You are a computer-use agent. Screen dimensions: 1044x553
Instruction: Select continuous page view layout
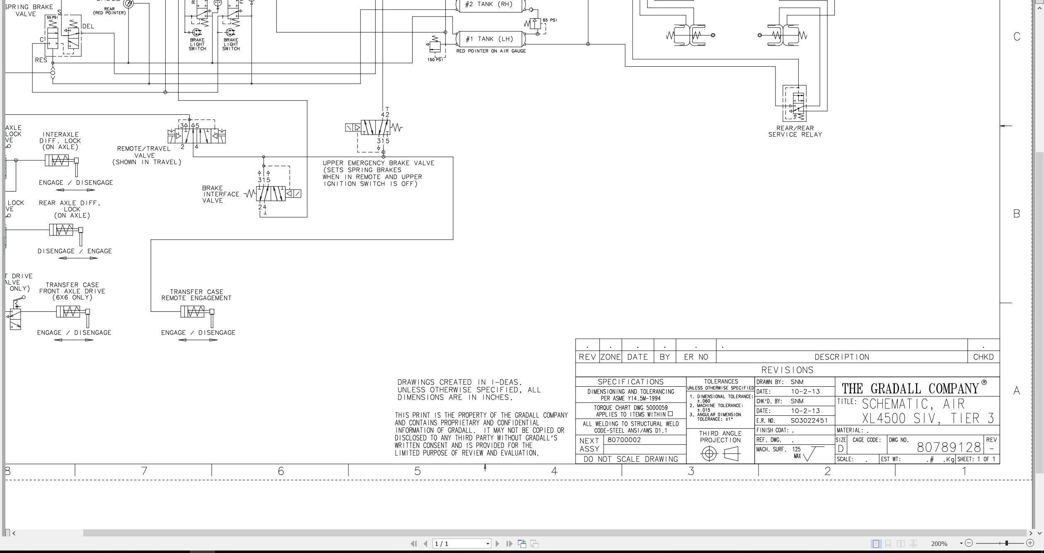tap(888, 543)
